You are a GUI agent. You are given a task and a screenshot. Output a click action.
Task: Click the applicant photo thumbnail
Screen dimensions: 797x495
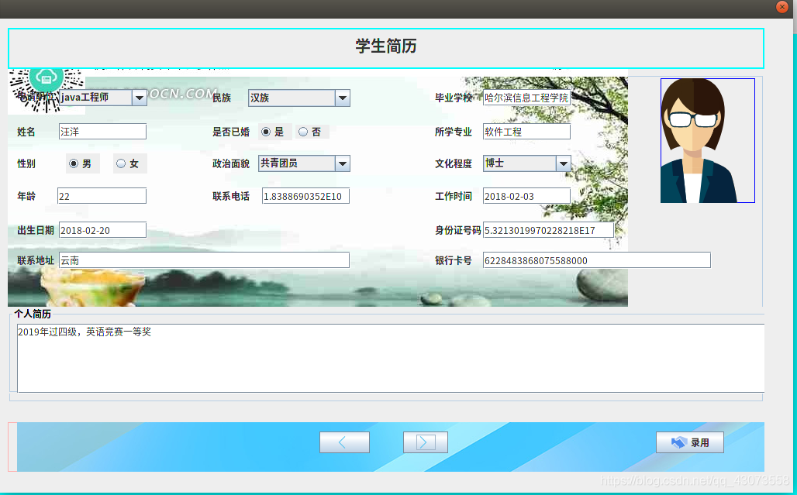[707, 140]
